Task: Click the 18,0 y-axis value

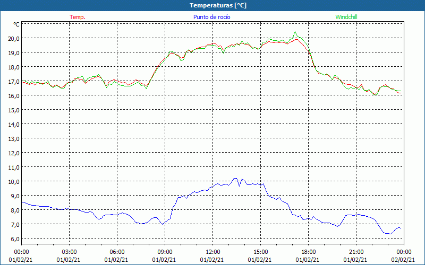Action: [14, 67]
